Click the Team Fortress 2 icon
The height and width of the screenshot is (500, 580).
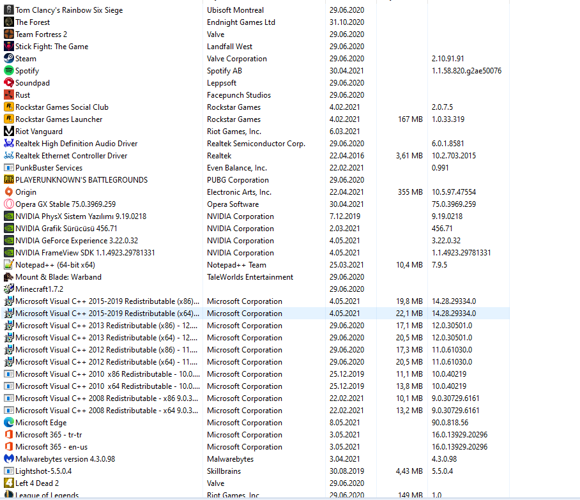tap(9, 34)
